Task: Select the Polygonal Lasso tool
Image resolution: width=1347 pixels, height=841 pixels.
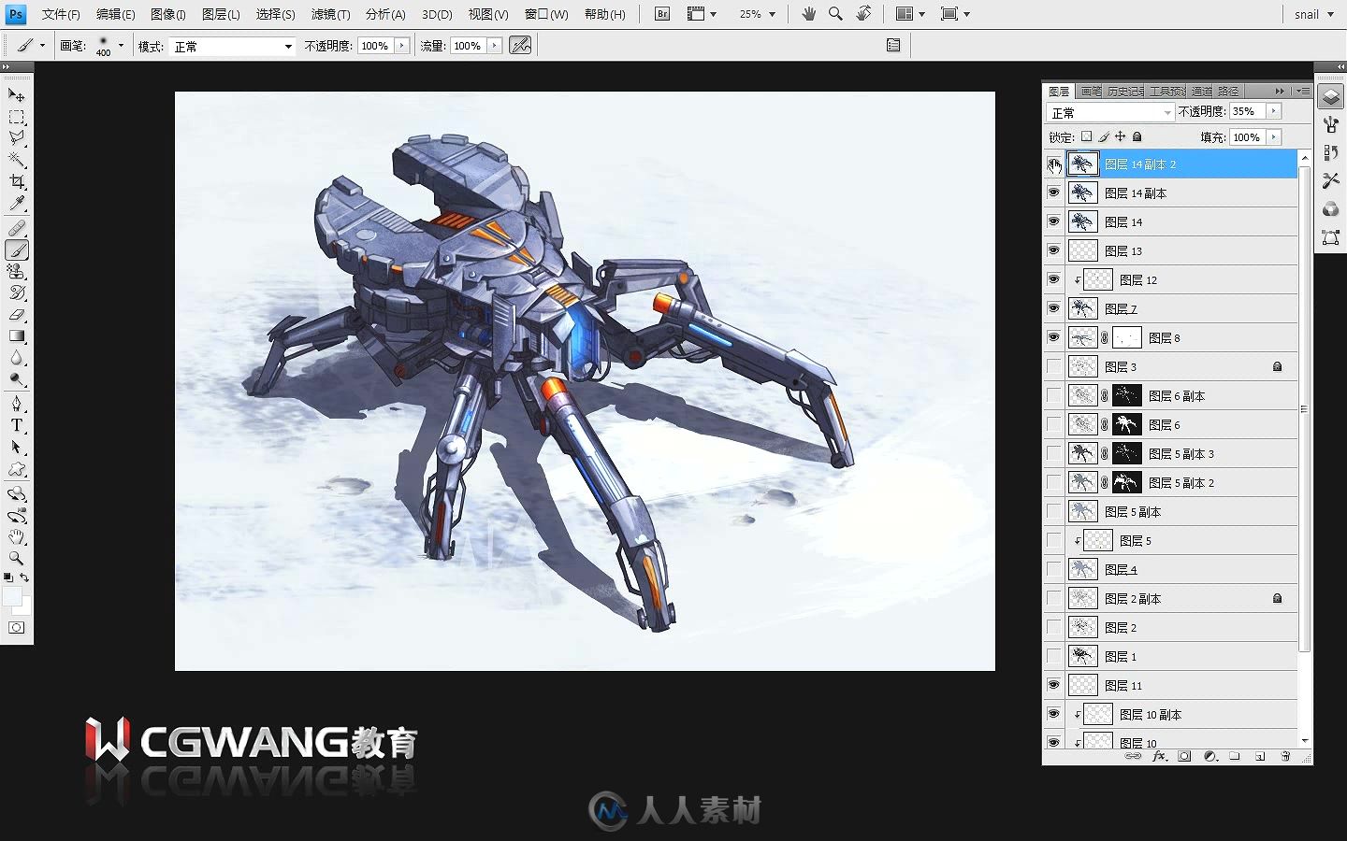Action: tap(17, 138)
